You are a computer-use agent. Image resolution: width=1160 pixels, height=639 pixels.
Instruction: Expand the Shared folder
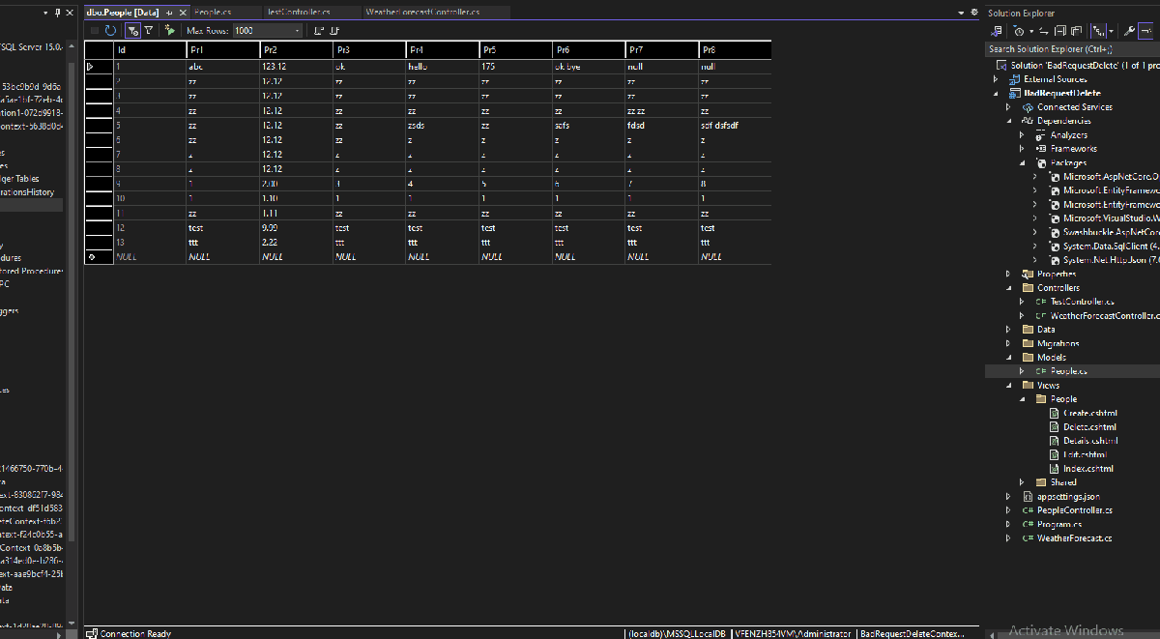pos(1022,482)
